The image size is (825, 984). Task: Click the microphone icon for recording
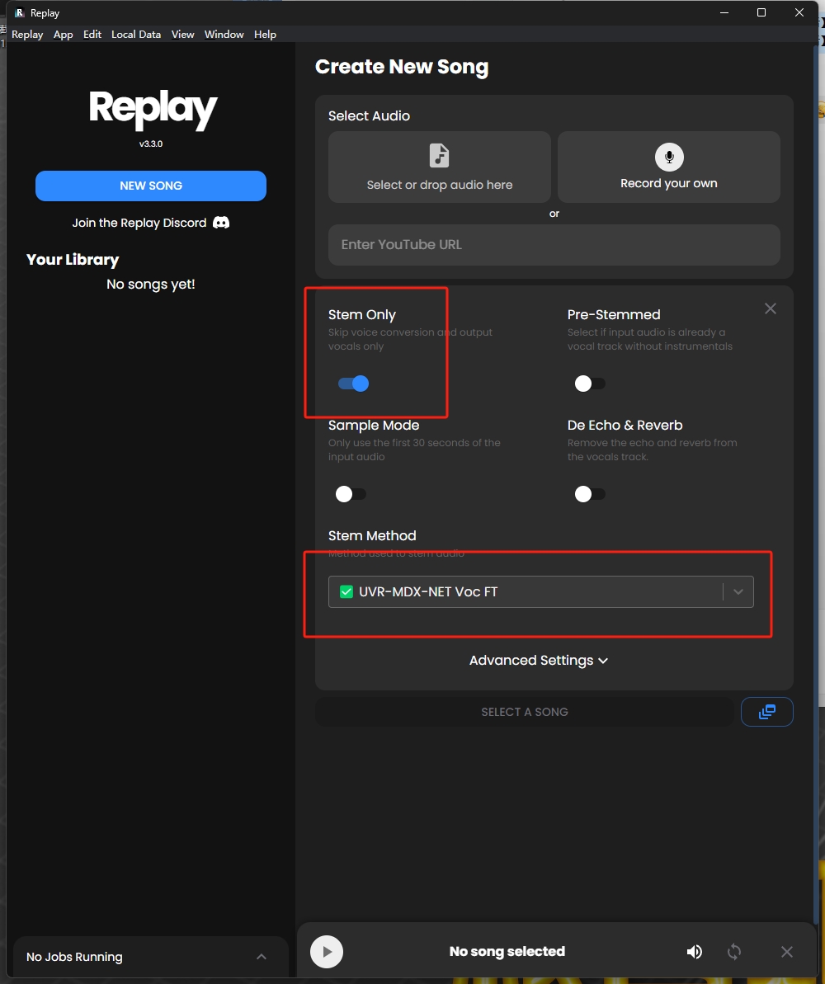[x=669, y=157]
